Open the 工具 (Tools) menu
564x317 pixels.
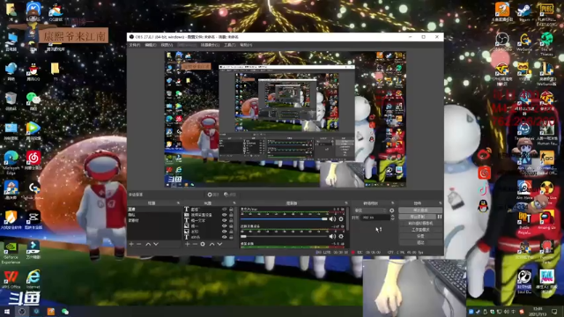[x=229, y=45]
